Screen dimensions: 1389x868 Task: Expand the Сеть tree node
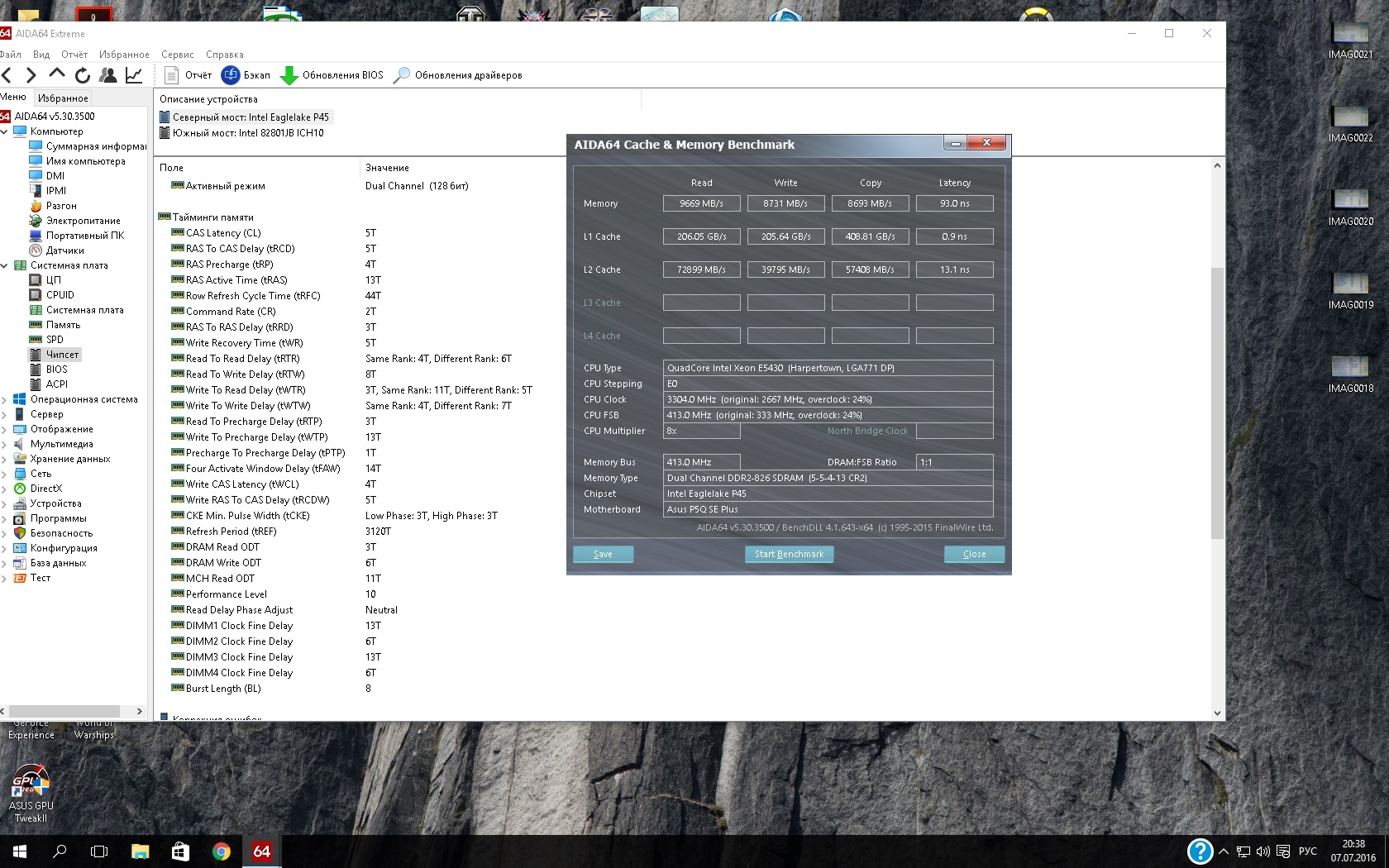(4, 474)
